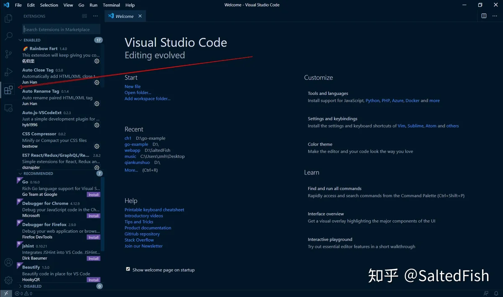Open Auto.js-VSCodeExt gear settings
The height and width of the screenshot is (297, 503).
click(97, 125)
